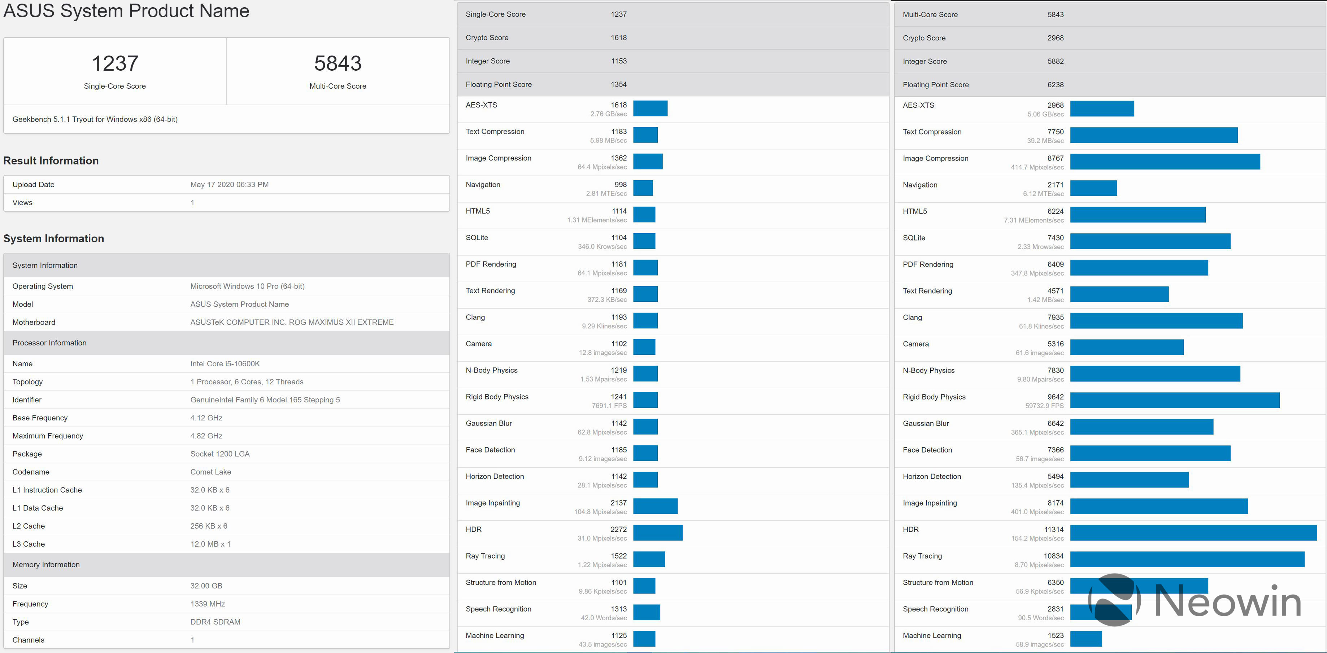Image resolution: width=1327 pixels, height=653 pixels.
Task: Click the multi-core HDR result bar
Action: (1193, 533)
